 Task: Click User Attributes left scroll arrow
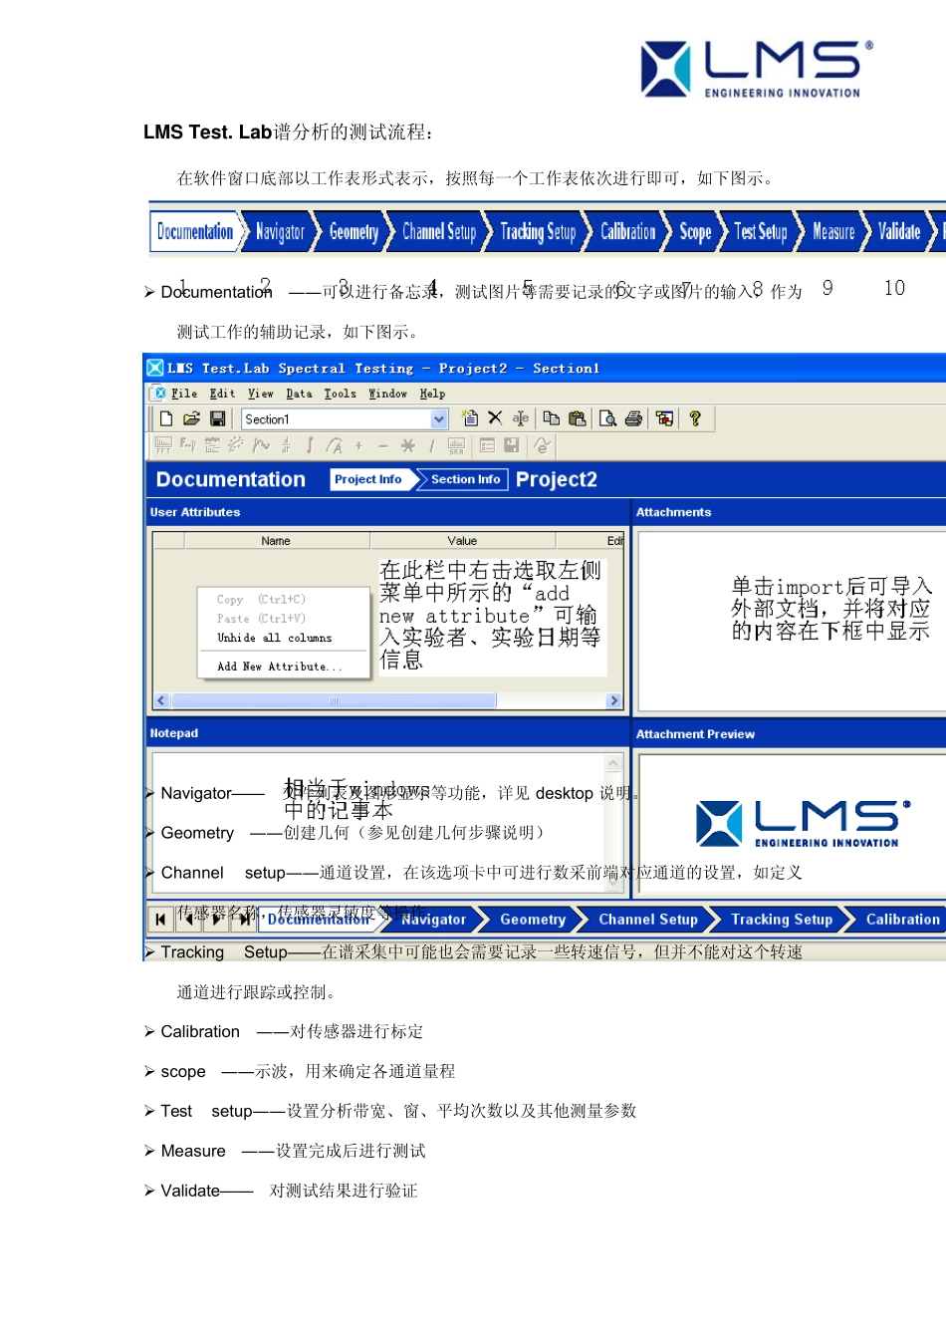161,701
